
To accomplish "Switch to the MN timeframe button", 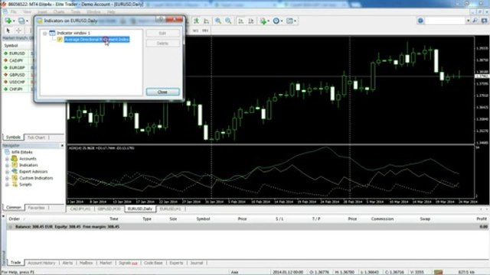I will tap(205, 31).
